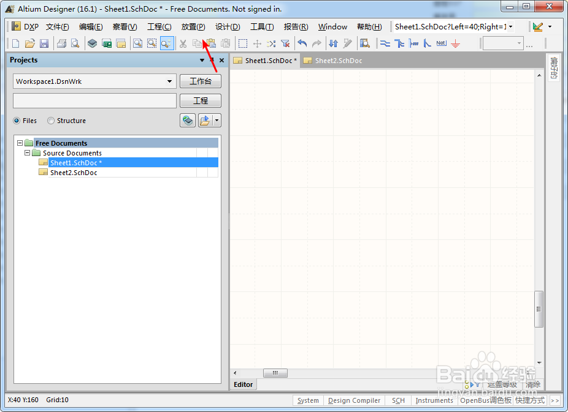
Task: Open dropdown arrow beside project documents icon
Action: tap(217, 121)
